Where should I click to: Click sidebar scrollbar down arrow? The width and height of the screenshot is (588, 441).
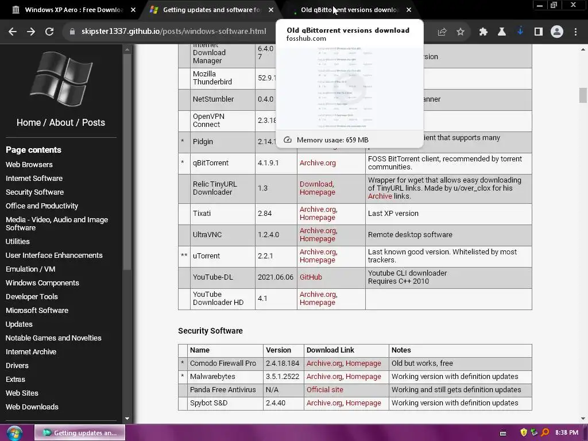[x=127, y=419]
